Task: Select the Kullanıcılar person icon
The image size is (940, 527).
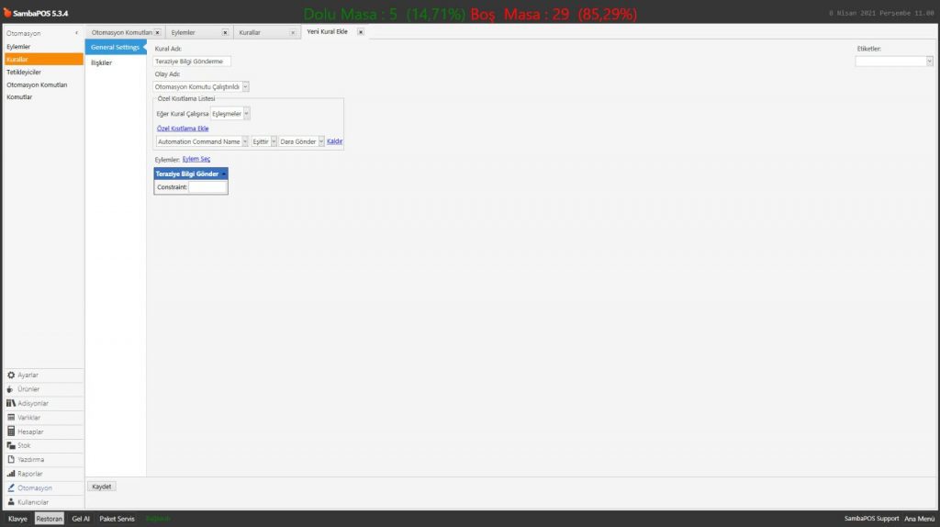Action: click(x=11, y=502)
